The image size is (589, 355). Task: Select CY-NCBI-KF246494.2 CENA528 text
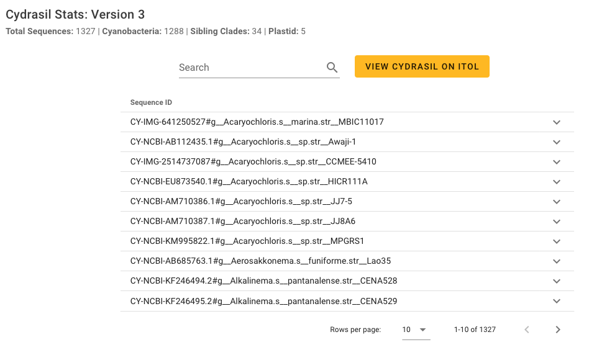coord(263,281)
